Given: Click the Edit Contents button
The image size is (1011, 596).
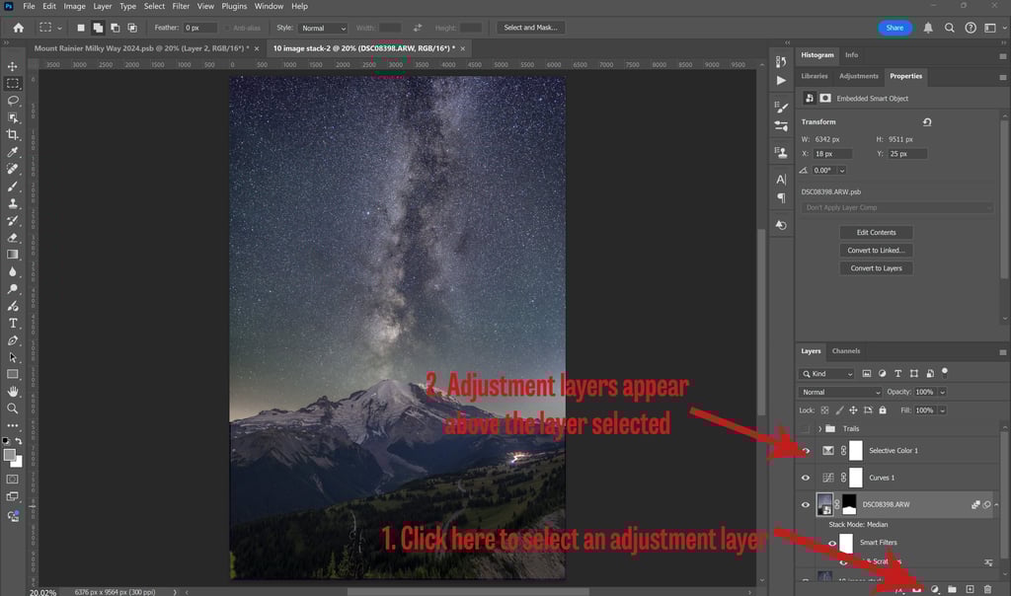Looking at the screenshot, I should point(876,233).
